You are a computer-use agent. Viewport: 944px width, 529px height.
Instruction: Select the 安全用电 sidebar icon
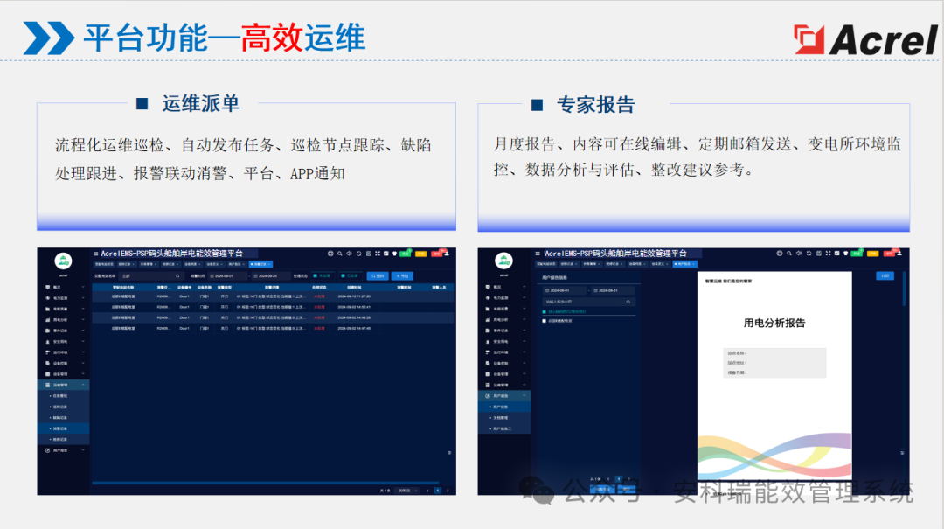click(x=48, y=343)
